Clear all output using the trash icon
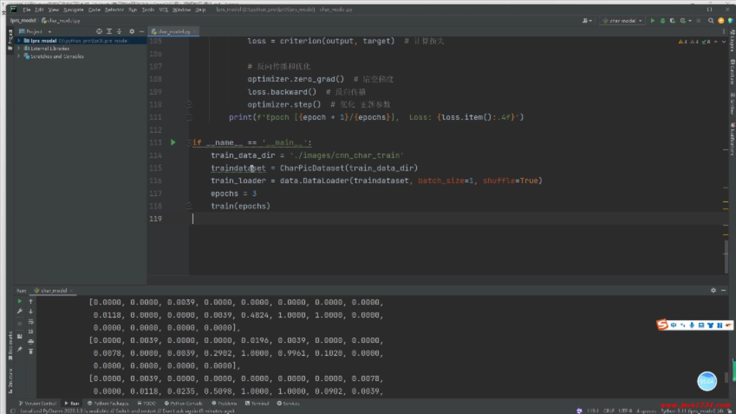 pyautogui.click(x=31, y=352)
